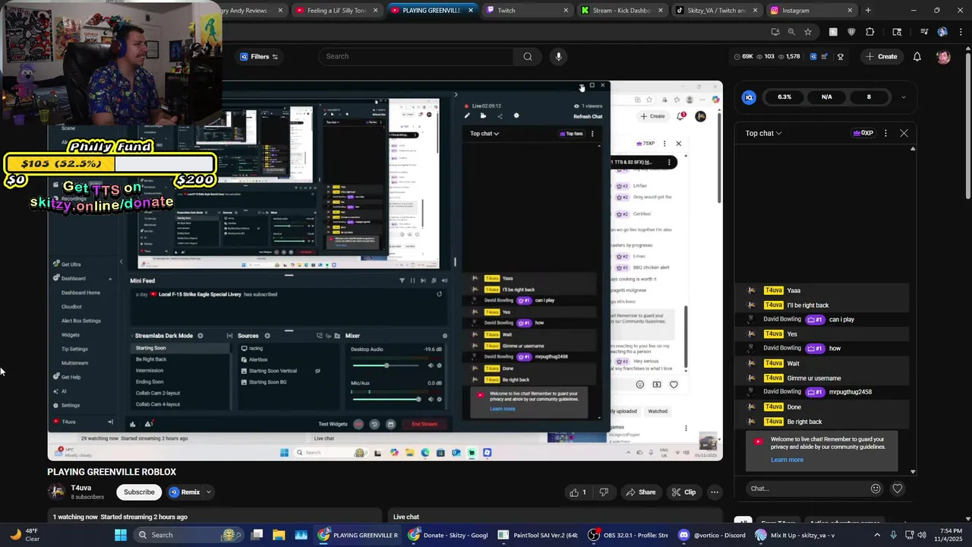Click the zoom magnifier in address bar
This screenshot has width=972, height=547.
(x=791, y=32)
